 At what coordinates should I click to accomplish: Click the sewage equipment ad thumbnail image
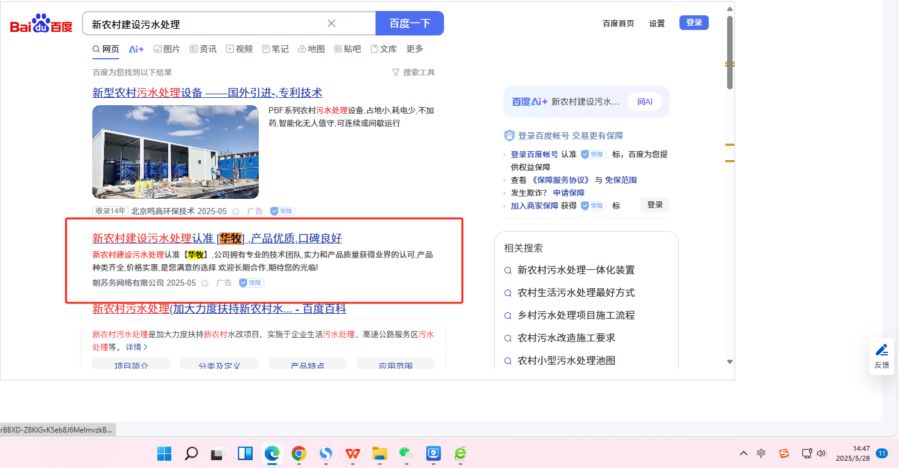176,152
